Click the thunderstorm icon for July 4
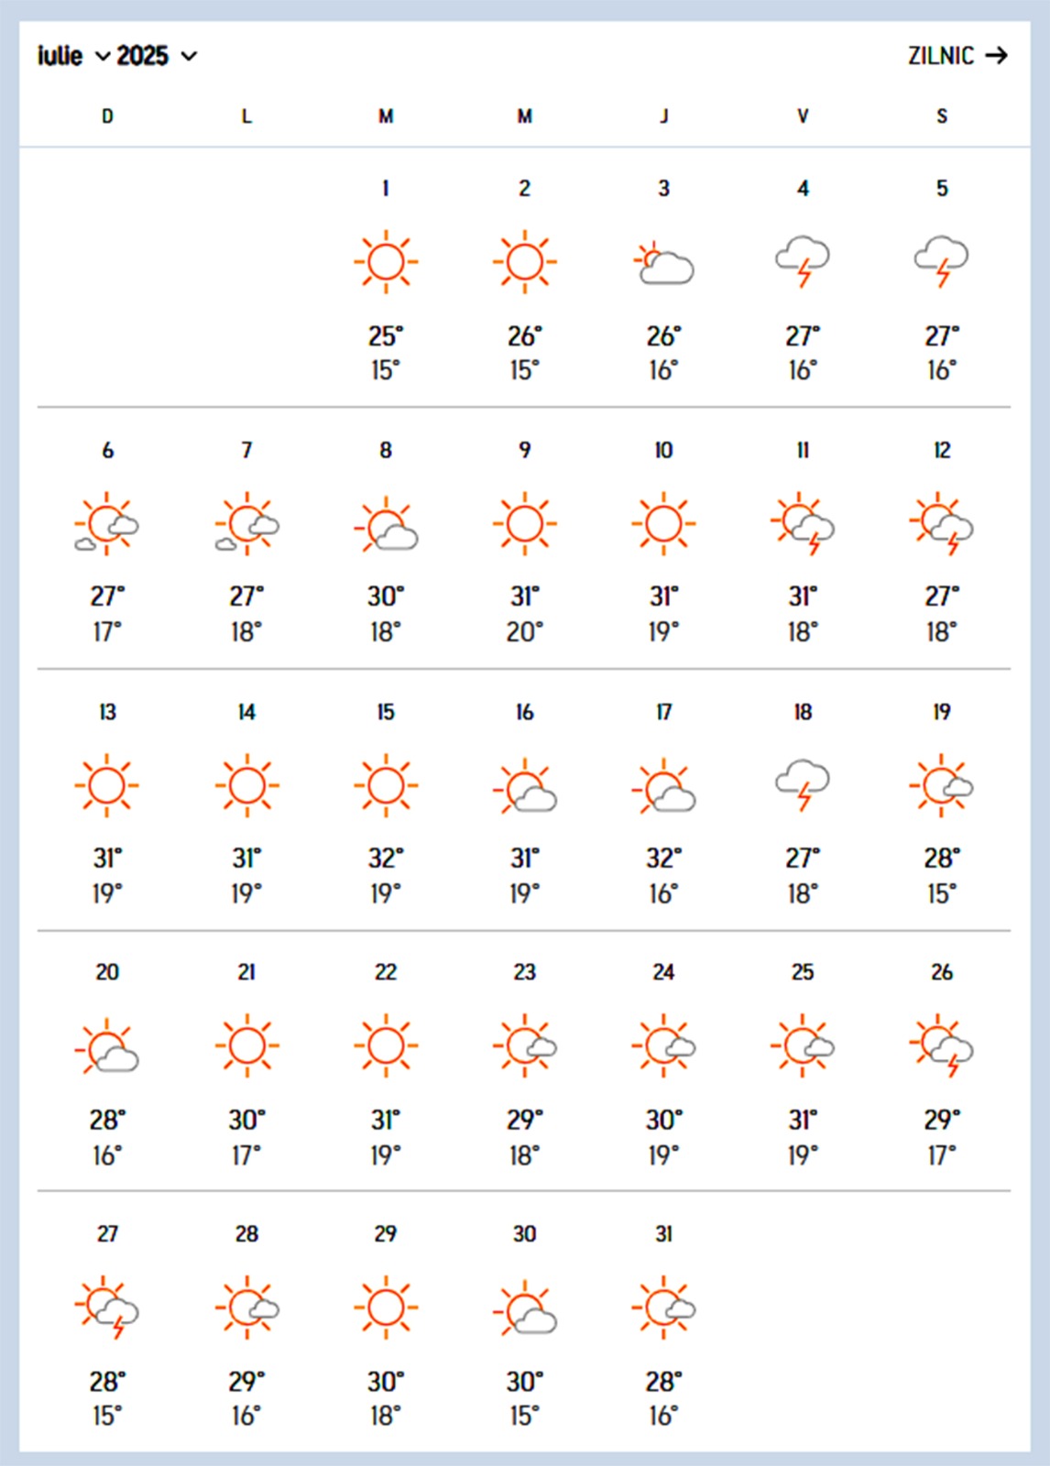Image resolution: width=1050 pixels, height=1466 pixels. [803, 261]
